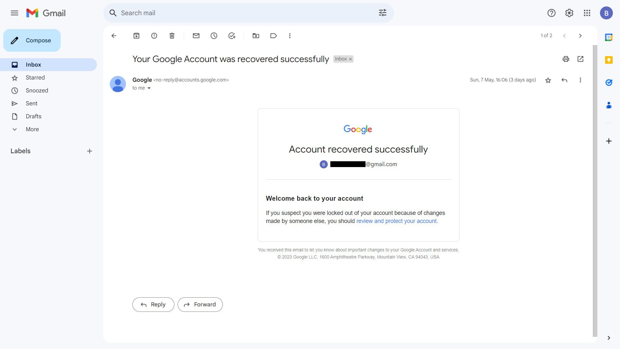Archive the email from Google
620x349 pixels.
[136, 36]
